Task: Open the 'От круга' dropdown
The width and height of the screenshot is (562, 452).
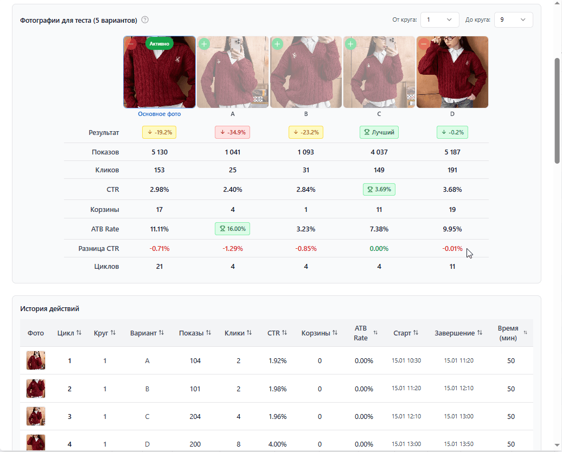Action: point(439,20)
